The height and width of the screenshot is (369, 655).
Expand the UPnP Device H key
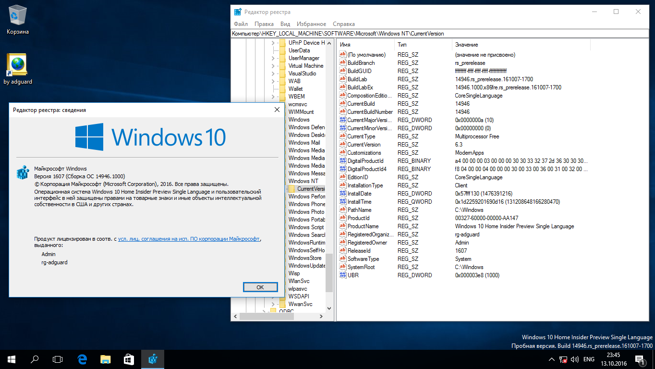pyautogui.click(x=273, y=43)
